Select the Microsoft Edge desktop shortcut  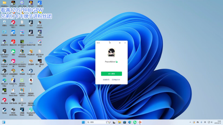click(x=4, y=82)
